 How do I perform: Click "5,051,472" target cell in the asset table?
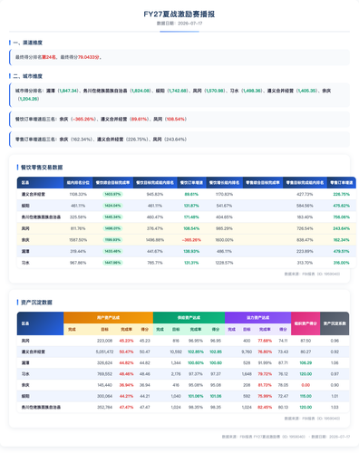(x=104, y=352)
